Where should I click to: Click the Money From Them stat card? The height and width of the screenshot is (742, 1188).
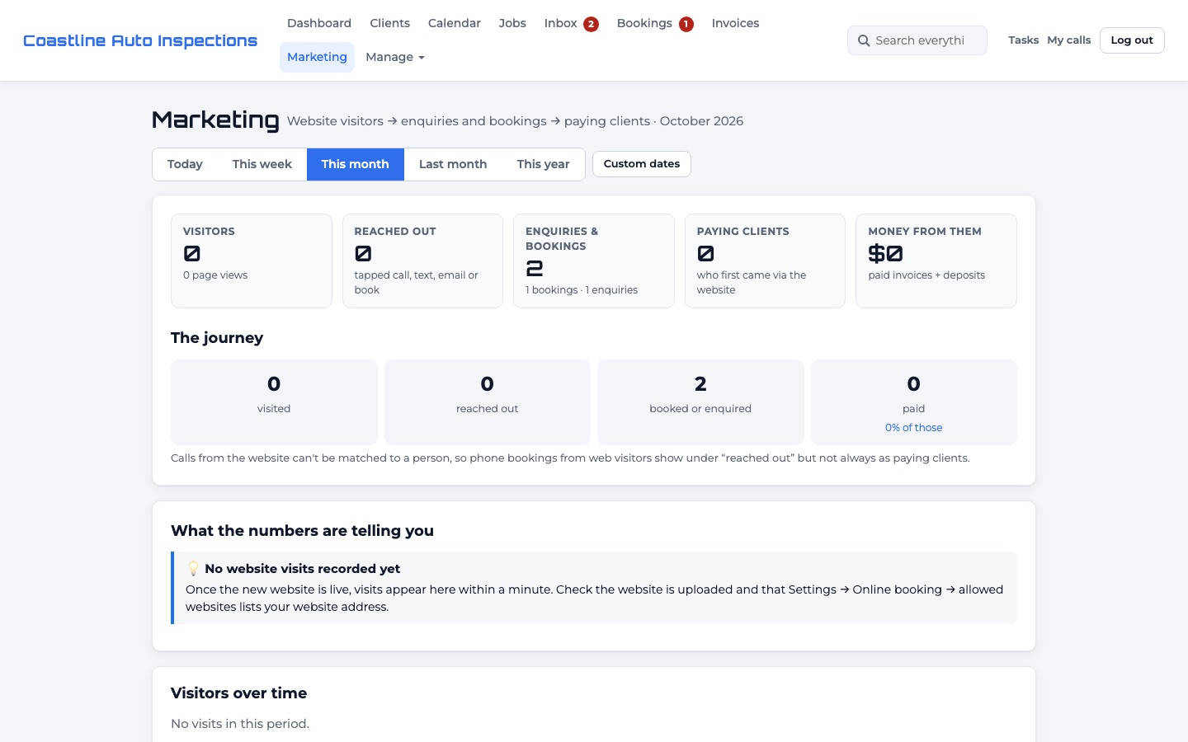[x=936, y=261]
